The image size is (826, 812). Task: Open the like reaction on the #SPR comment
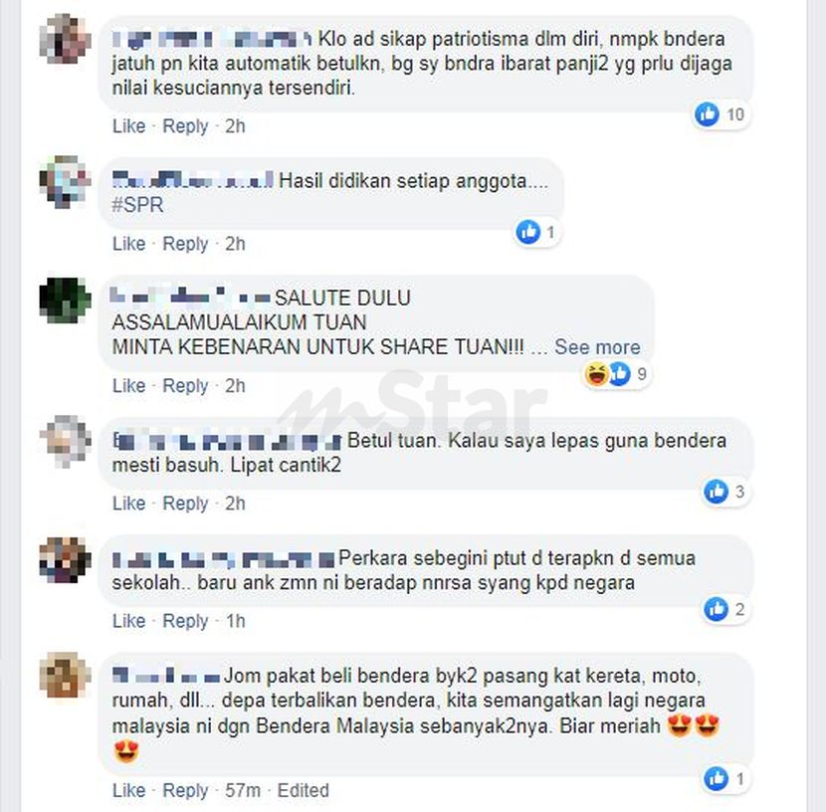(536, 232)
